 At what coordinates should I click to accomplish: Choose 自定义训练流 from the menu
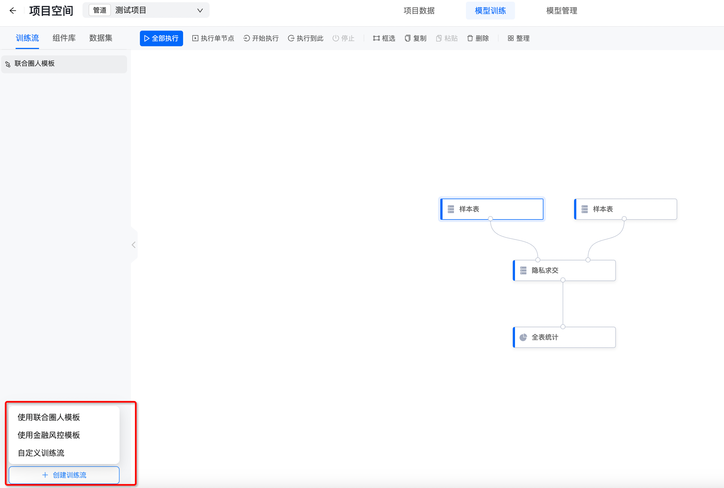64,453
